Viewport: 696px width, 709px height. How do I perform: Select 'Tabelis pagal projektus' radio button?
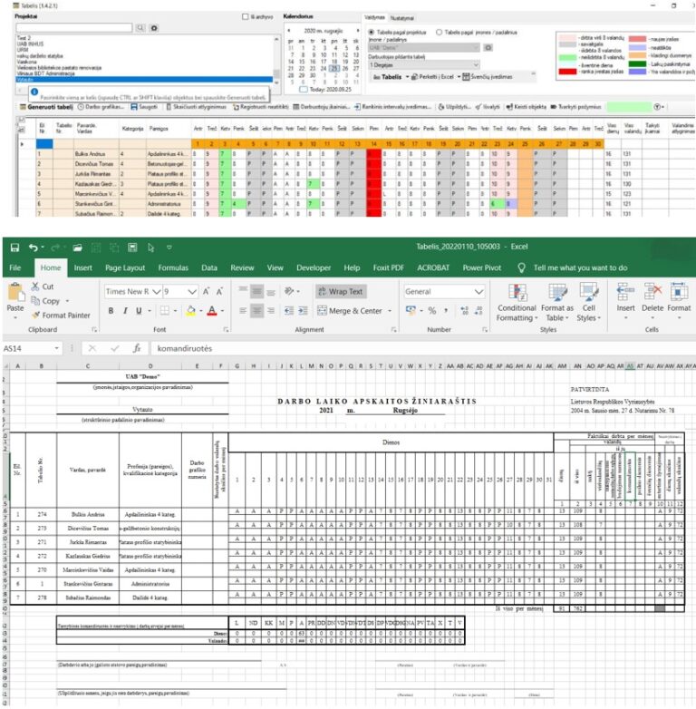(x=371, y=32)
